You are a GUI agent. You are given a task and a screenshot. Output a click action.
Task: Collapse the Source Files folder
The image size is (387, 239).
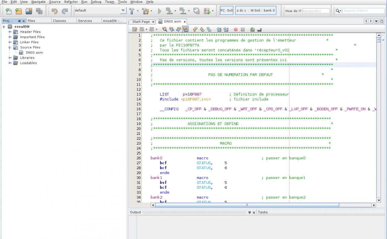click(x=10, y=47)
